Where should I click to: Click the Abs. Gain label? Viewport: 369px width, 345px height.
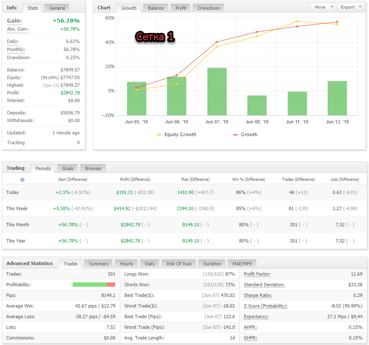18,29
